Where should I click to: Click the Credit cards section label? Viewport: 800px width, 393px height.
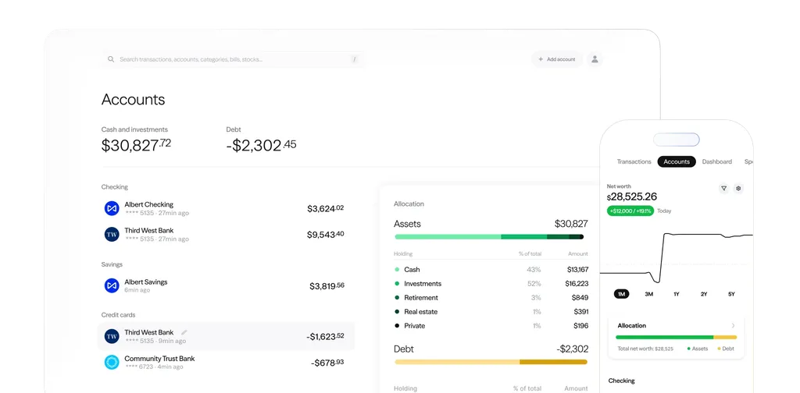pyautogui.click(x=119, y=315)
